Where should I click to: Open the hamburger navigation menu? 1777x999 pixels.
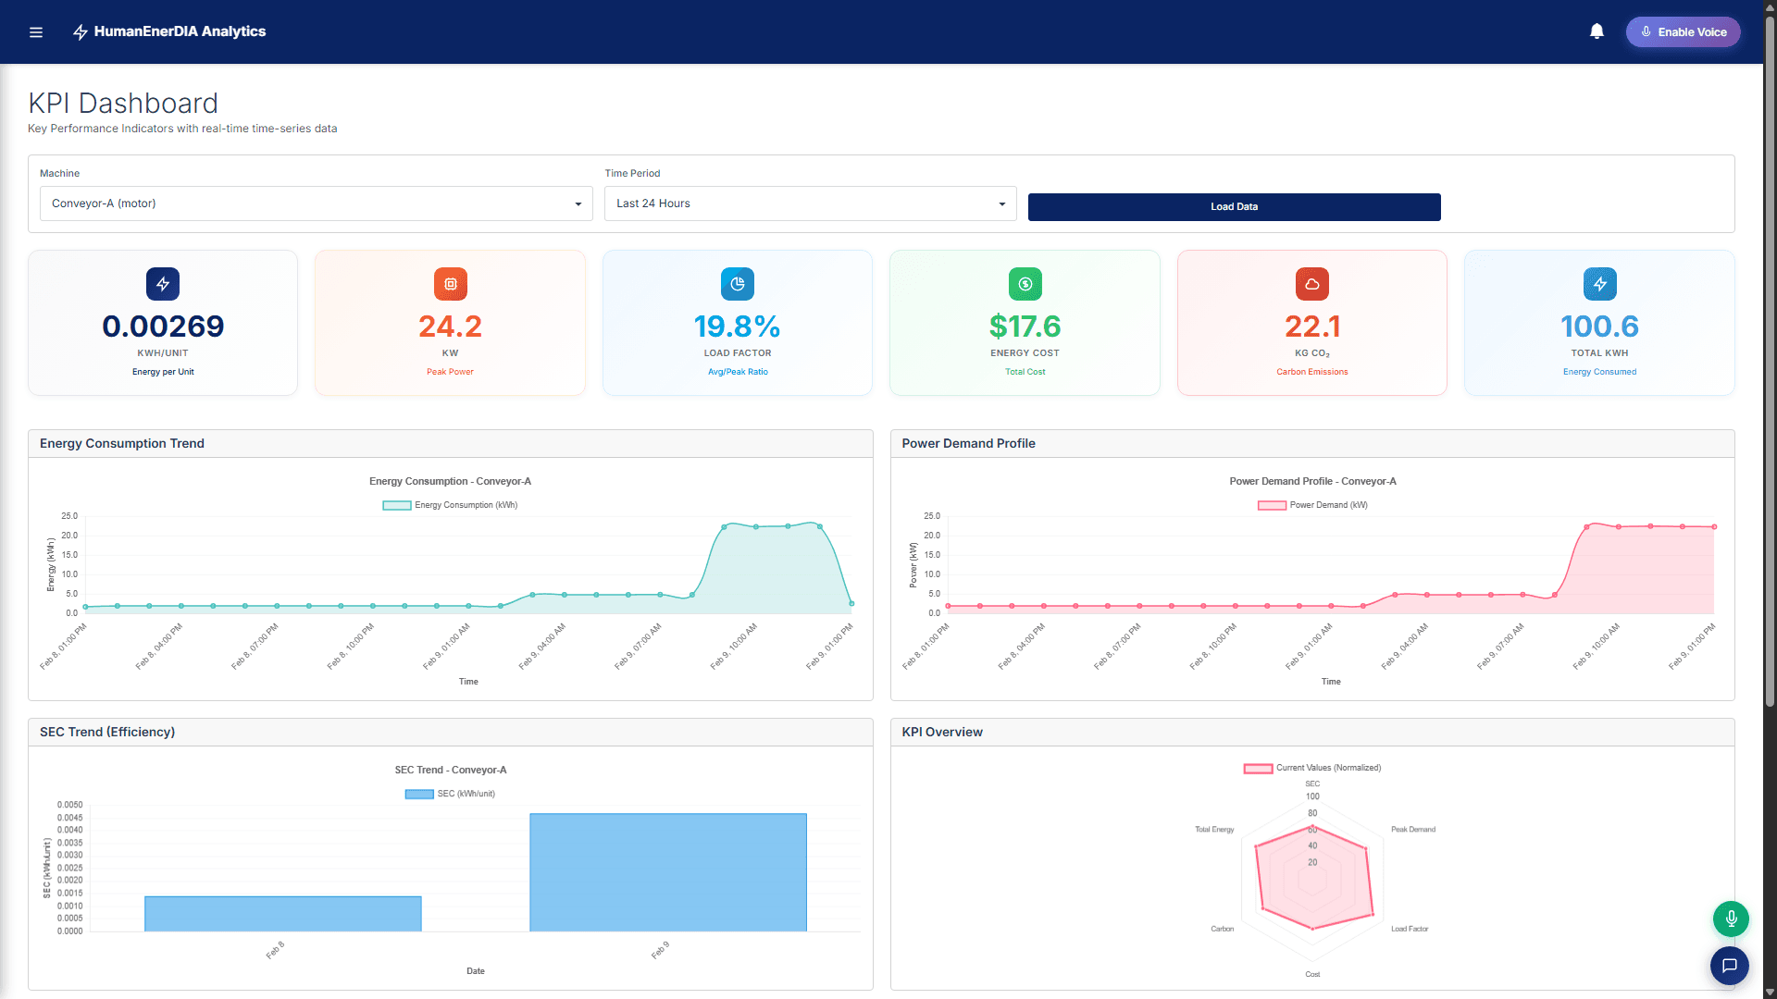tap(36, 31)
